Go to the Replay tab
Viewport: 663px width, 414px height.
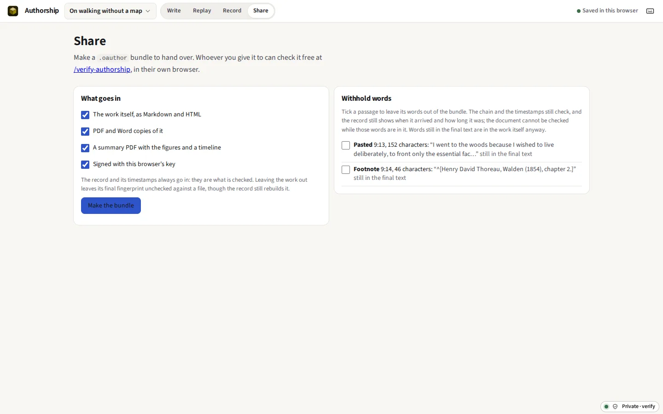(202, 11)
